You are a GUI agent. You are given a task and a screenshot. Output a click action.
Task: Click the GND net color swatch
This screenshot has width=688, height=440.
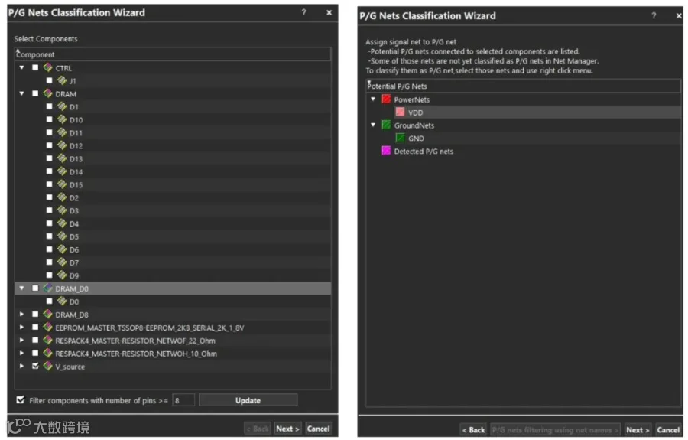pos(400,138)
